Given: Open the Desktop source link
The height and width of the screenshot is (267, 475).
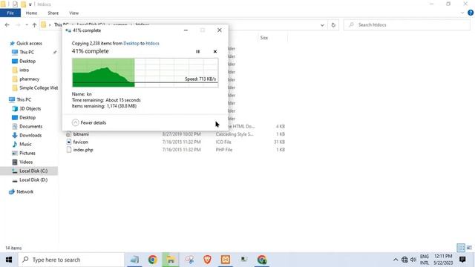Looking at the screenshot, I should point(131,43).
